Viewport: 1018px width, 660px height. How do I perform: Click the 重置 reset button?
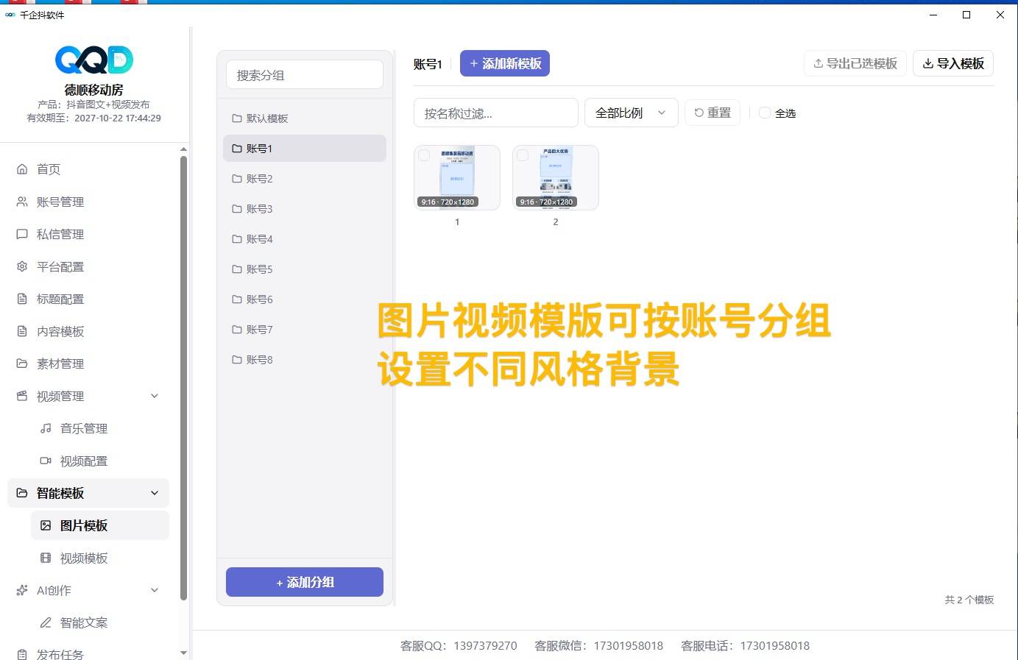[713, 113]
